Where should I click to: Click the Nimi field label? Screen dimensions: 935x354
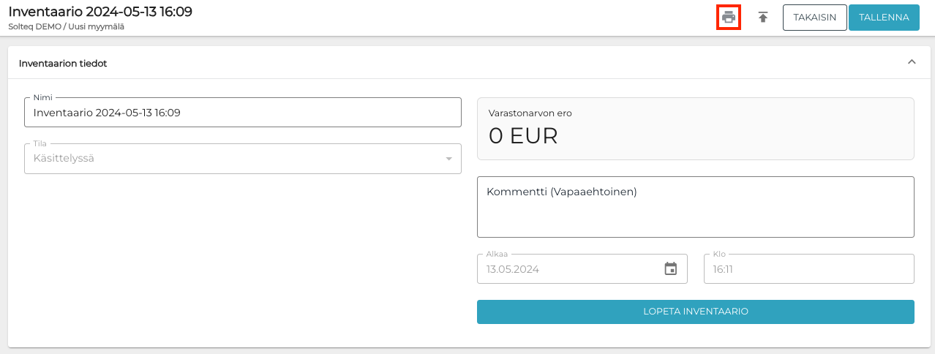click(x=44, y=97)
